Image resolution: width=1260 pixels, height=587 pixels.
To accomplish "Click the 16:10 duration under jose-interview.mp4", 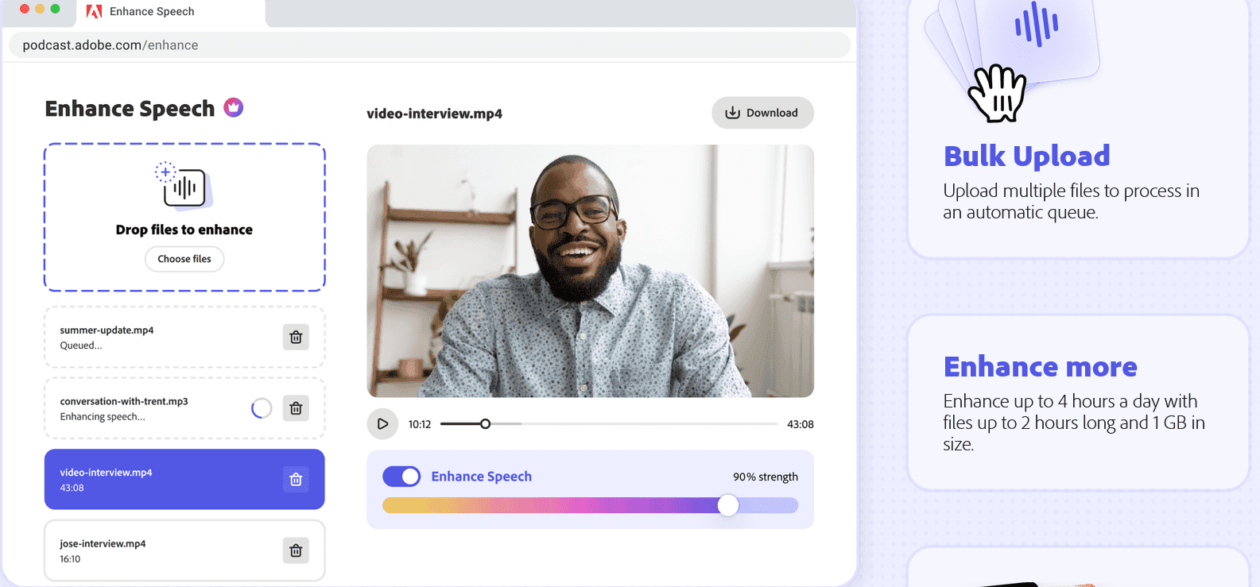I will (x=70, y=559).
